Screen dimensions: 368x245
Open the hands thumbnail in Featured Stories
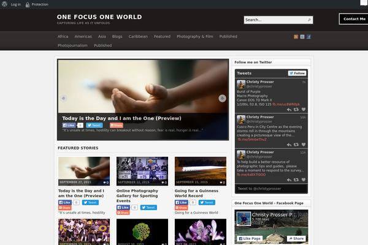coord(84,171)
